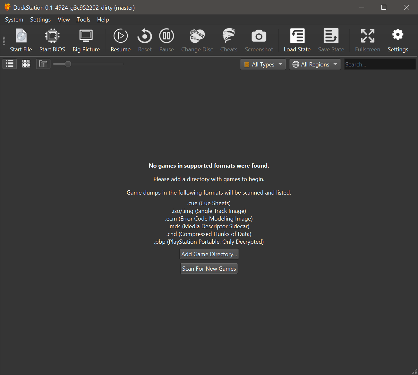Click the Reset toolbar icon

pos(145,36)
